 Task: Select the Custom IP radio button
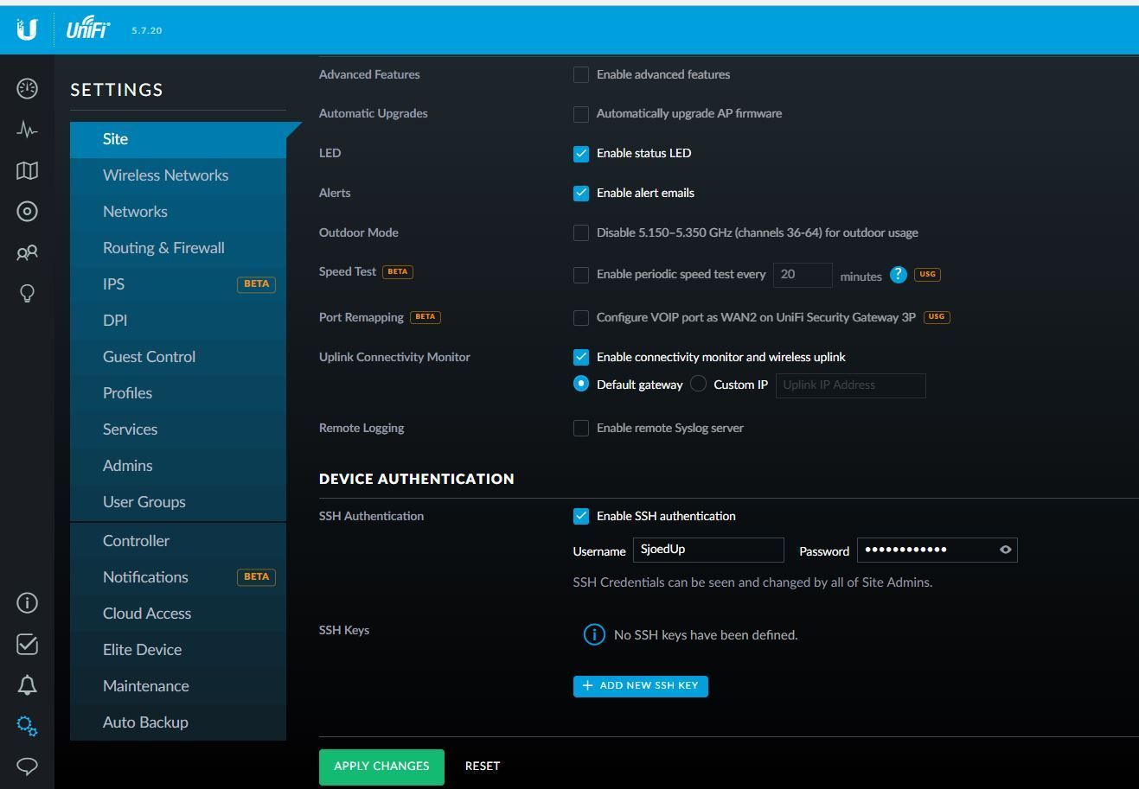click(x=699, y=384)
